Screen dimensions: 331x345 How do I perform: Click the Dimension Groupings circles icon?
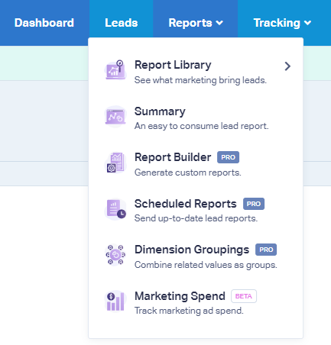coord(115,255)
